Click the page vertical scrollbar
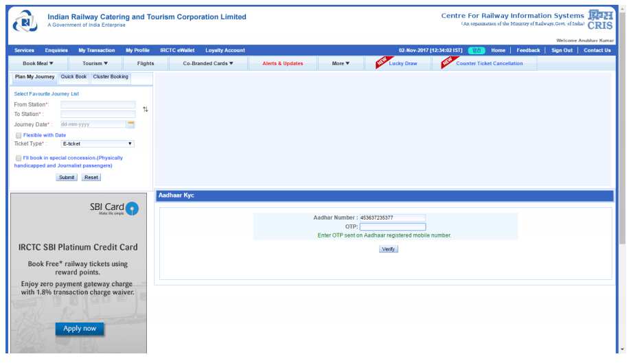Screen dimensions: 642x363 622,127
